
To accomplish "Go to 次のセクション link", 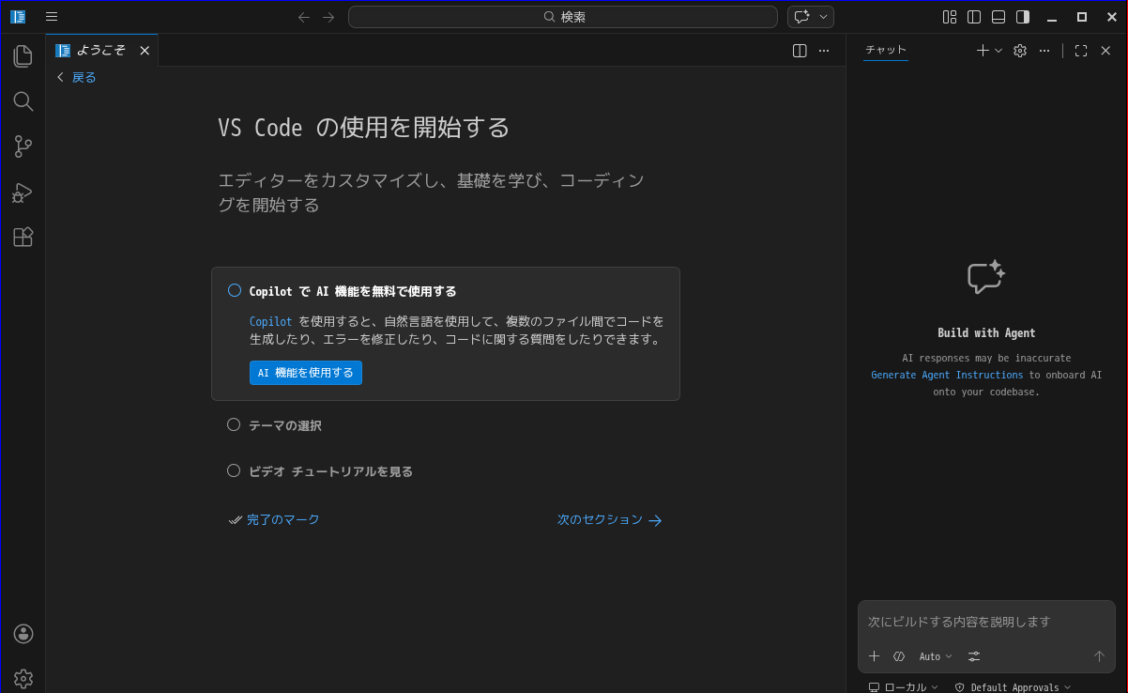I will coord(610,519).
